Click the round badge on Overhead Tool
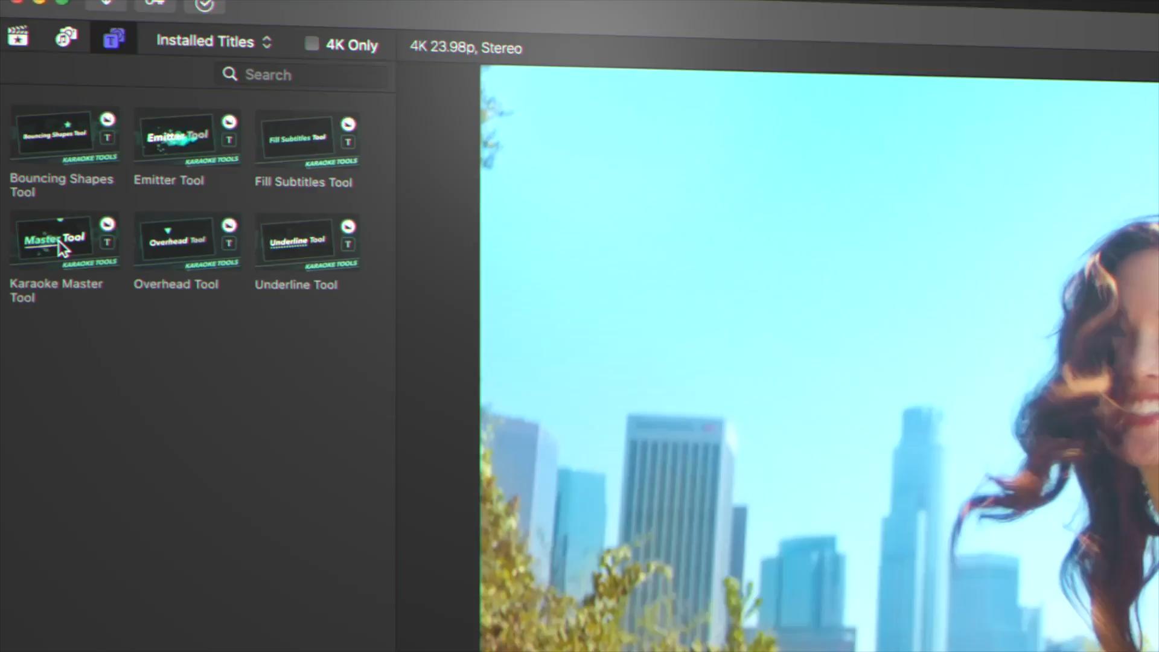 pos(229,225)
